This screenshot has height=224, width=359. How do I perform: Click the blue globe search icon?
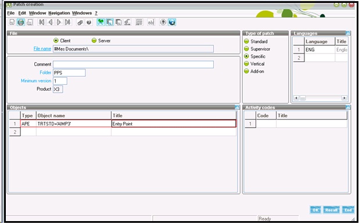coord(172,22)
